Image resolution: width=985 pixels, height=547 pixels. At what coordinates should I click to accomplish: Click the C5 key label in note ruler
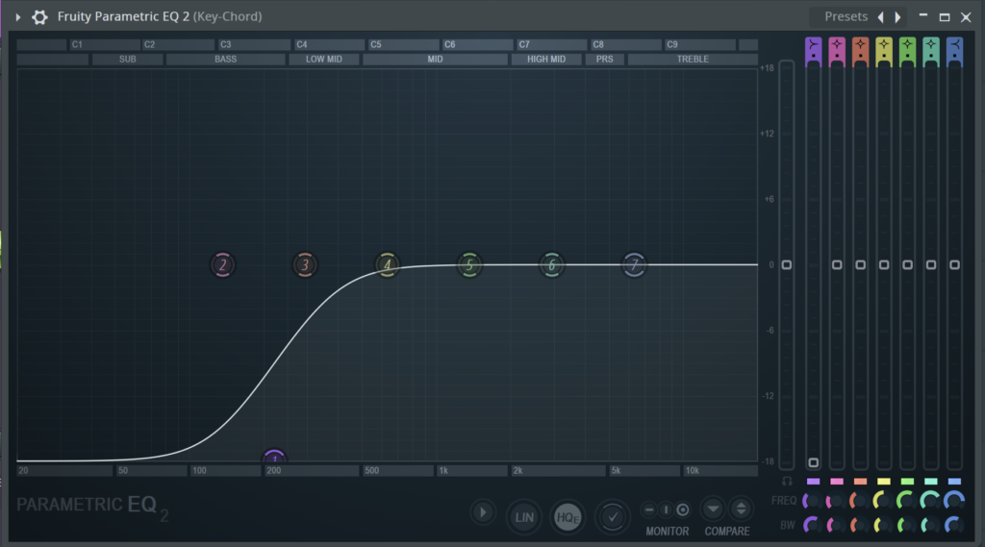pyautogui.click(x=376, y=44)
